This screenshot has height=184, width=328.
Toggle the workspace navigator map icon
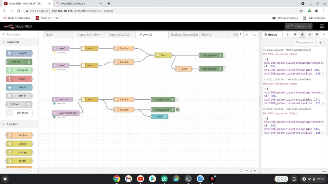coord(242,171)
